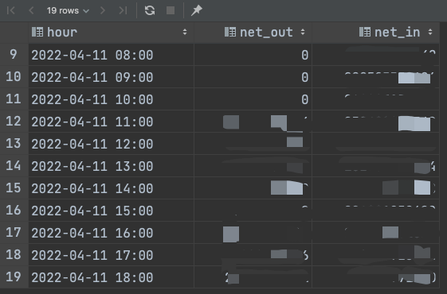447x294 pixels.
Task: Jump to last page of results
Action: [123, 11]
